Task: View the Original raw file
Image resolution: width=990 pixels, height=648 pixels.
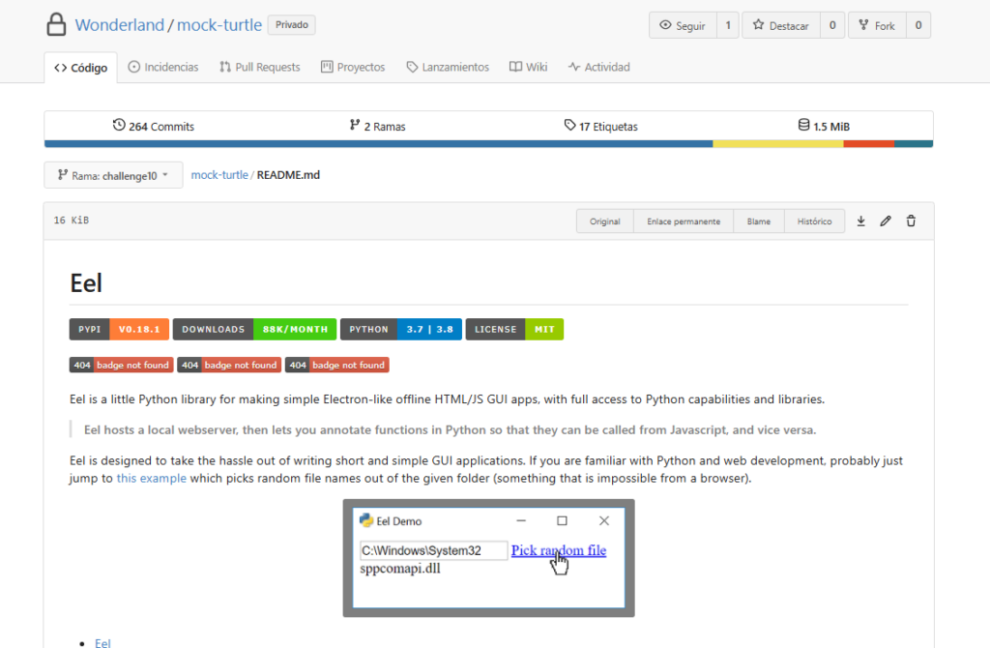Action: 605,221
